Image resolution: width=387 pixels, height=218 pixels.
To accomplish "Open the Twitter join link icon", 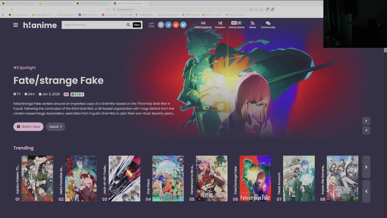I will coord(183,25).
